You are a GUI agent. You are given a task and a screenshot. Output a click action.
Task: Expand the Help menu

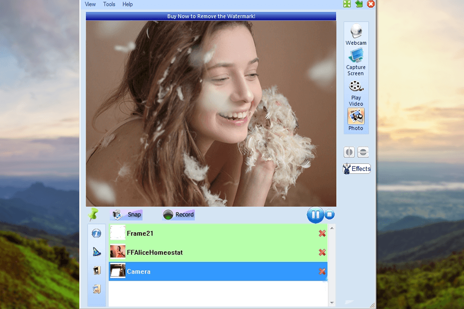(127, 4)
